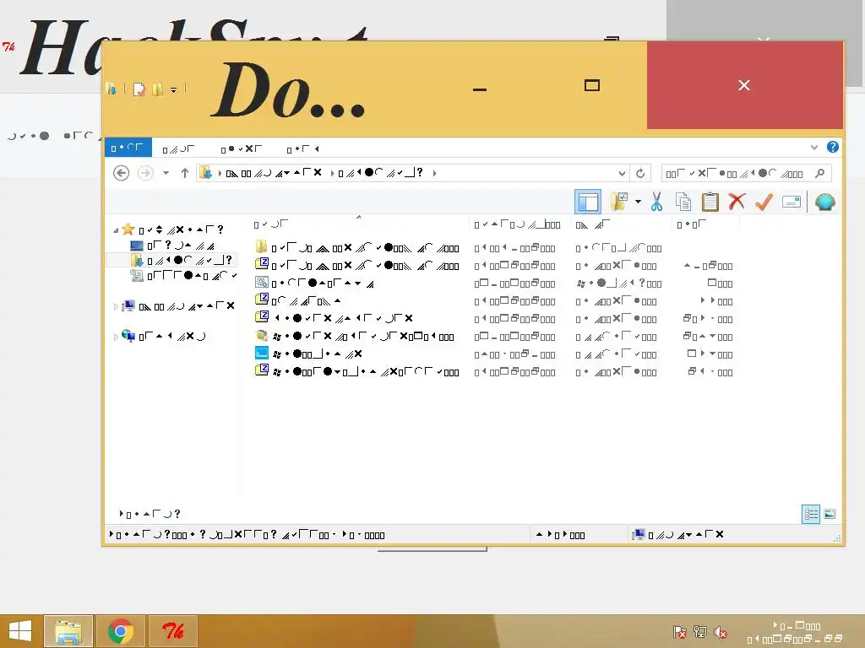Open the View ribbon tab
The image size is (865, 648).
click(302, 148)
